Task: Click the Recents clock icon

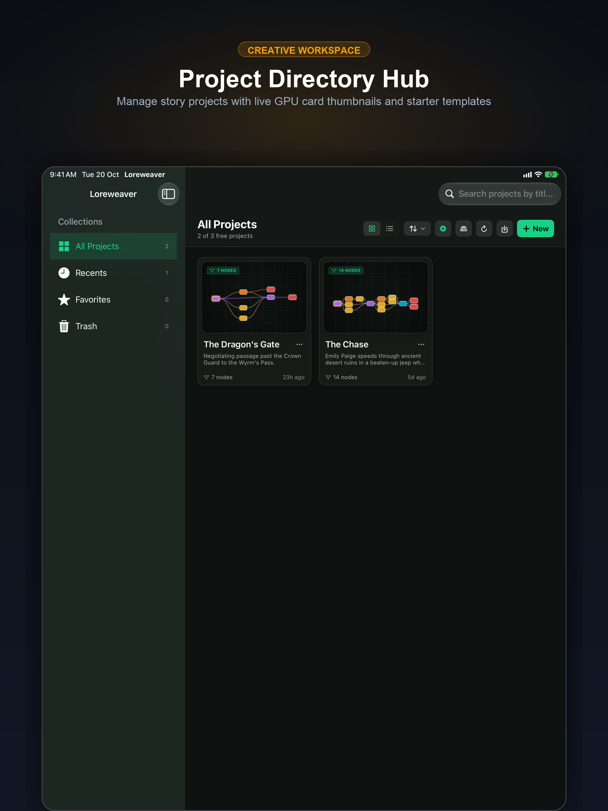Action: pyautogui.click(x=64, y=273)
